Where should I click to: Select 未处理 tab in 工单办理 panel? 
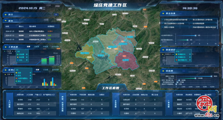tap(46, 47)
